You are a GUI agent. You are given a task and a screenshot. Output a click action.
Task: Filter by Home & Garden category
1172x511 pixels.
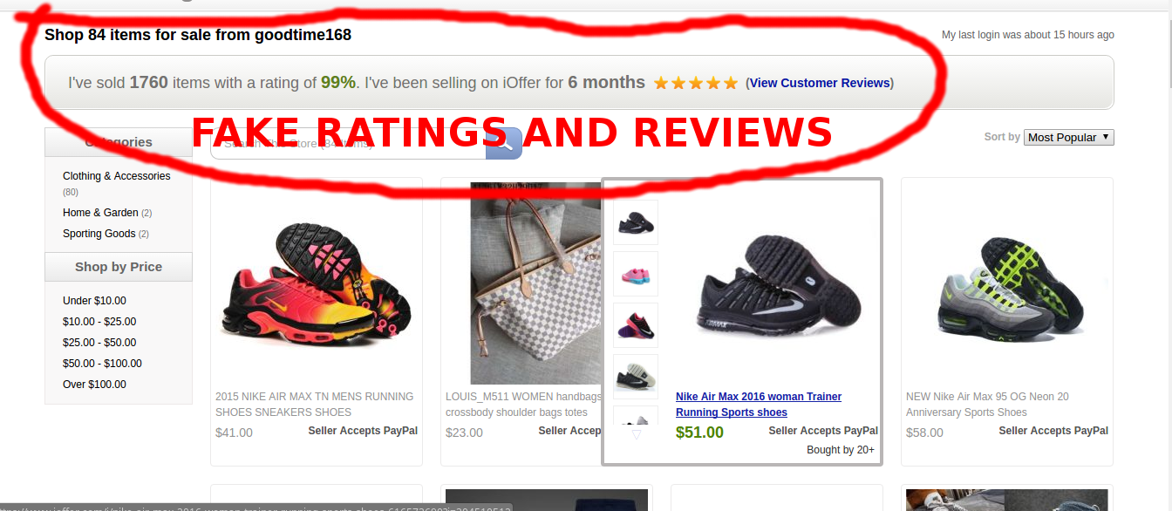(x=100, y=213)
